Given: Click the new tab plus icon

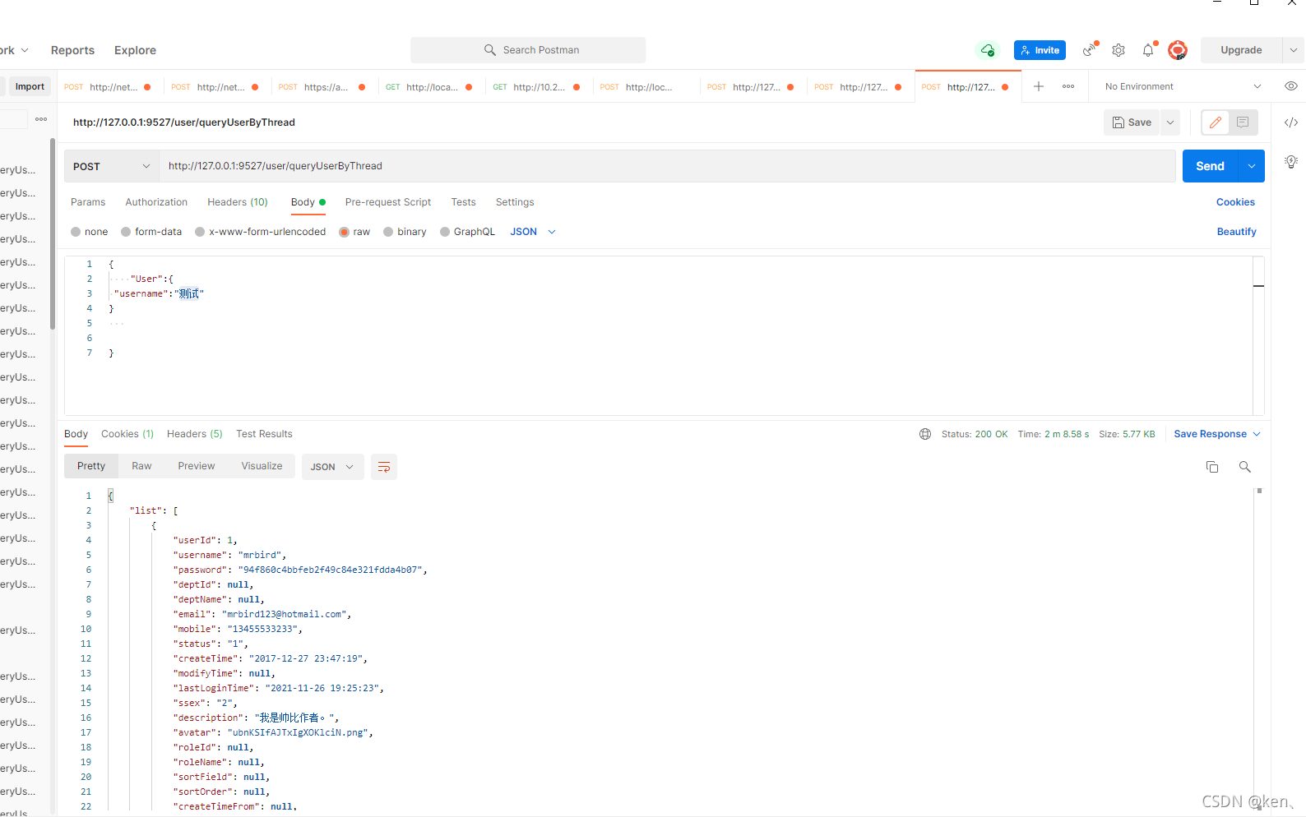Looking at the screenshot, I should [1039, 86].
